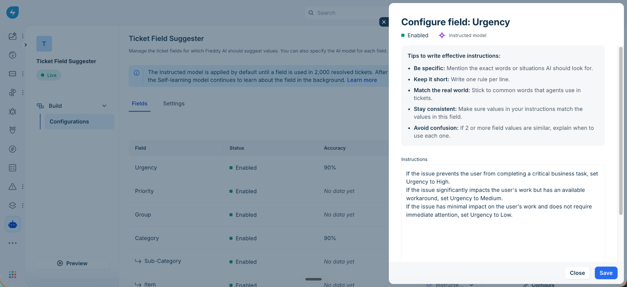Viewport: 627px width, 287px height.
Task: Open the Learn more link
Action: click(x=362, y=80)
